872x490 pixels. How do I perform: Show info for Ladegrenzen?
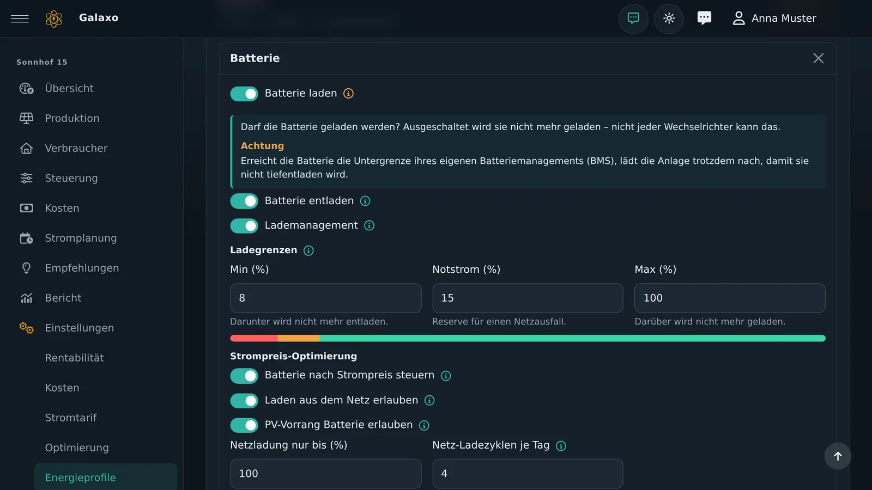pos(308,250)
